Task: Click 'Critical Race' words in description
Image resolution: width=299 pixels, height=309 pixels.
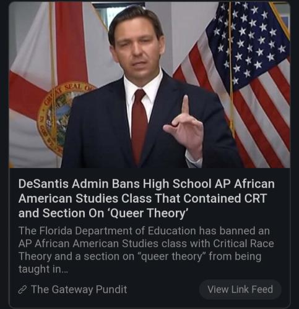Action: coord(243,243)
